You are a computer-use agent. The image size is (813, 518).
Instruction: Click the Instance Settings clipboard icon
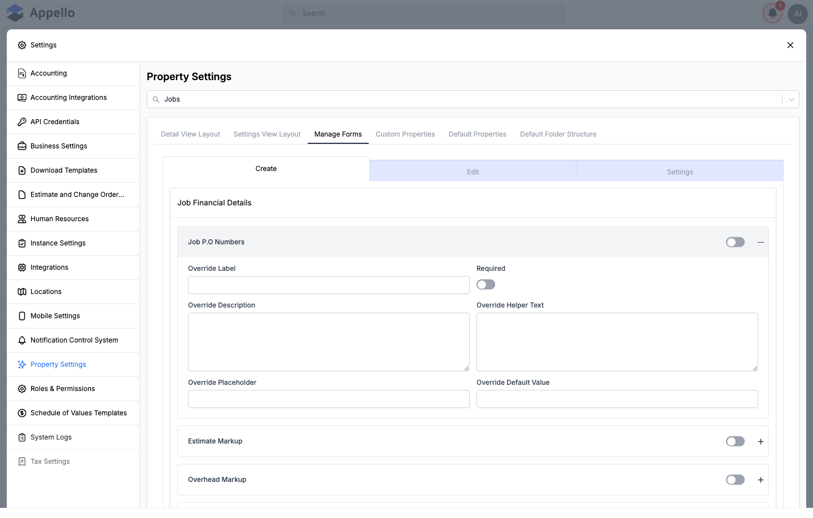pyautogui.click(x=22, y=243)
